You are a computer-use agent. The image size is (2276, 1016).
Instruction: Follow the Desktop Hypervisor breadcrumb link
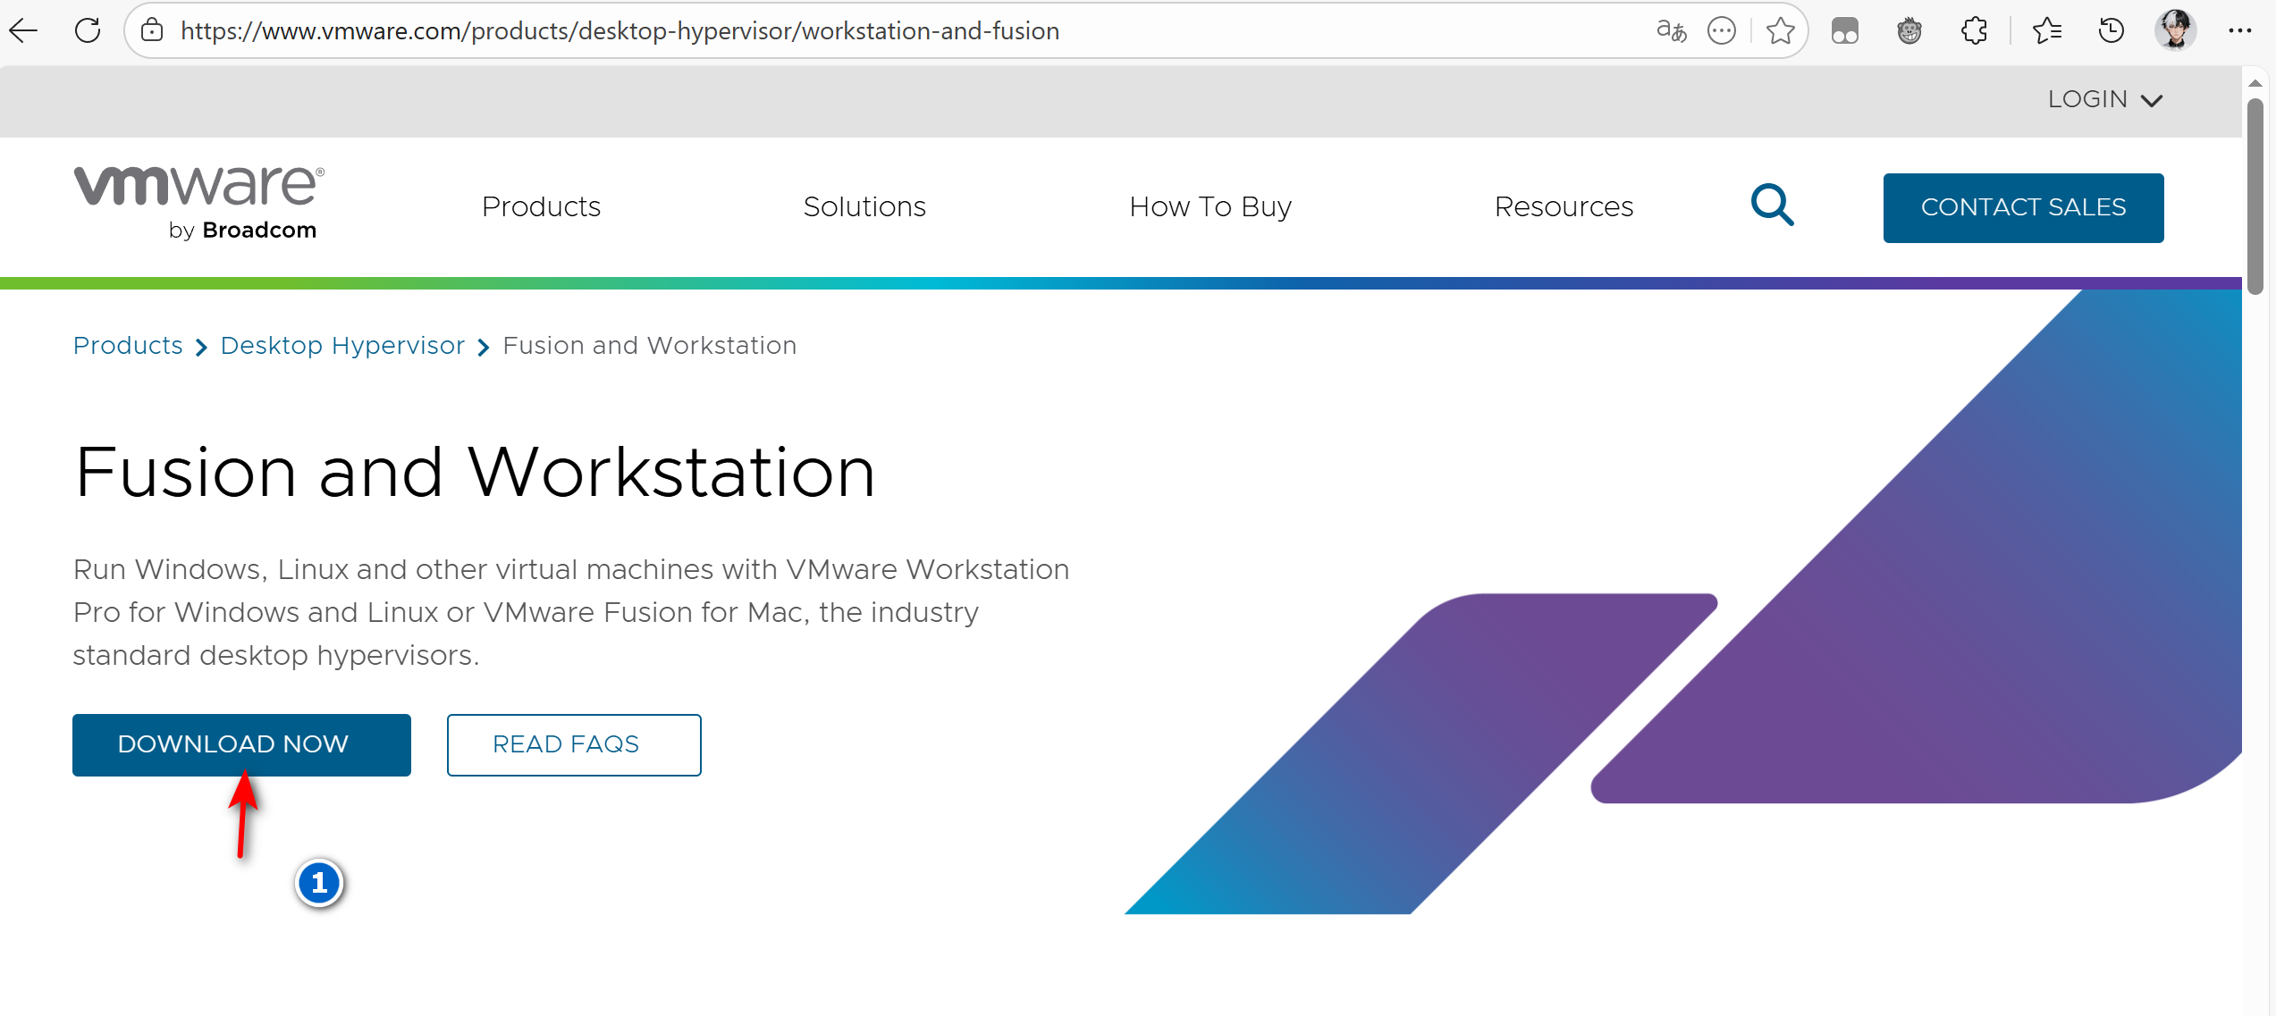pyautogui.click(x=342, y=346)
